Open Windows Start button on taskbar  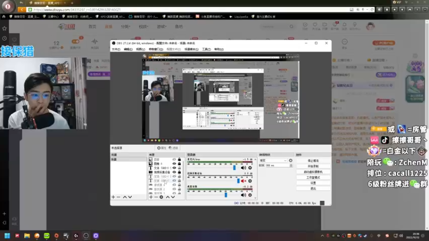(x=8, y=236)
